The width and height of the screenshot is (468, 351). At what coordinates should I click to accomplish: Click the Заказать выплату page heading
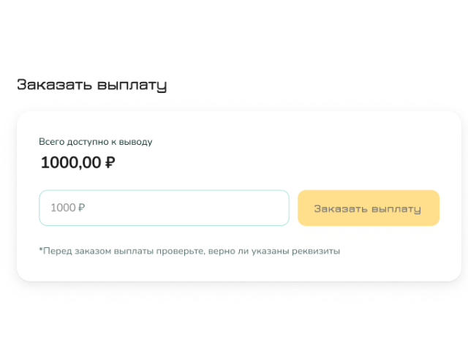(92, 85)
